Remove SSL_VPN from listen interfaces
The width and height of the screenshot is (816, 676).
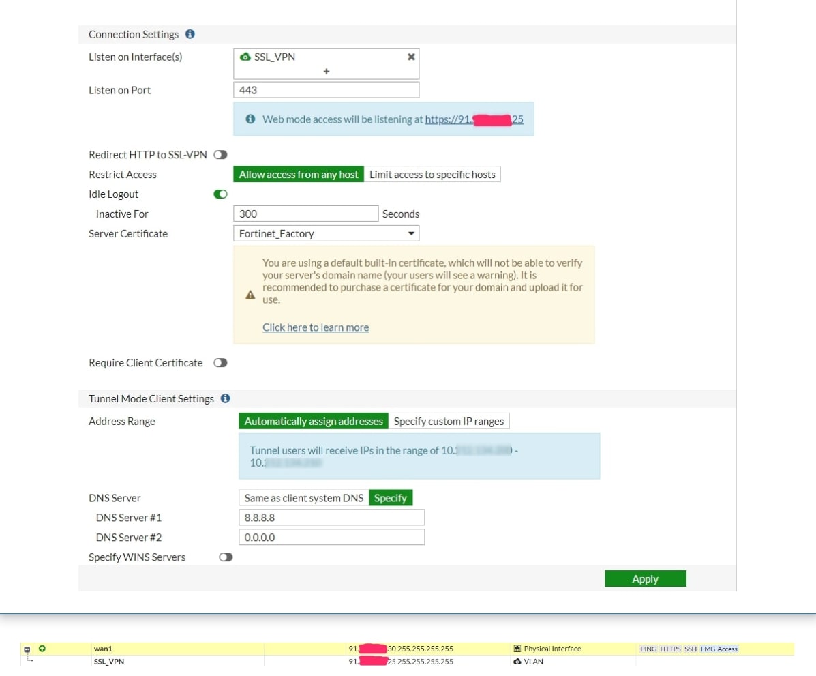click(x=411, y=57)
